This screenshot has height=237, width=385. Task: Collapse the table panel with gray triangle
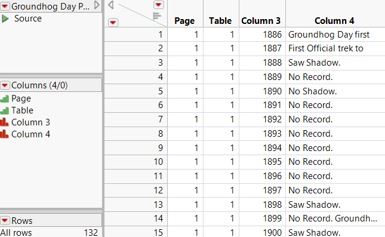pos(97,5)
